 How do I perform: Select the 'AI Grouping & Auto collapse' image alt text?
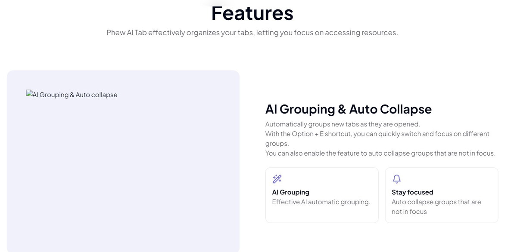[x=75, y=95]
